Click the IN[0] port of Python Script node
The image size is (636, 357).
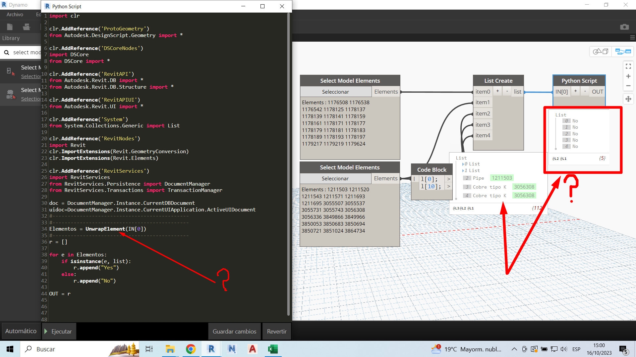coord(561,92)
